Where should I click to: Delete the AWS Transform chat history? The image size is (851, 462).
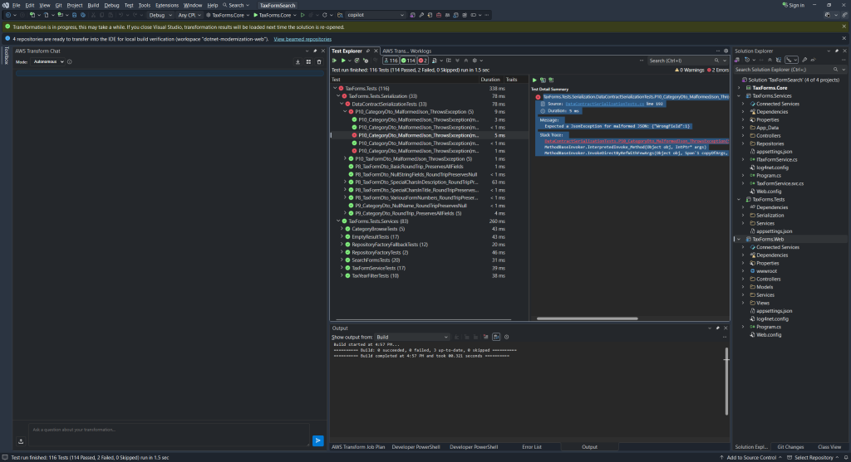coord(319,61)
